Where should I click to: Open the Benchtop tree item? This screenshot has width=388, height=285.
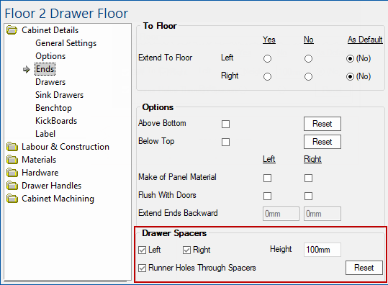pos(53,108)
